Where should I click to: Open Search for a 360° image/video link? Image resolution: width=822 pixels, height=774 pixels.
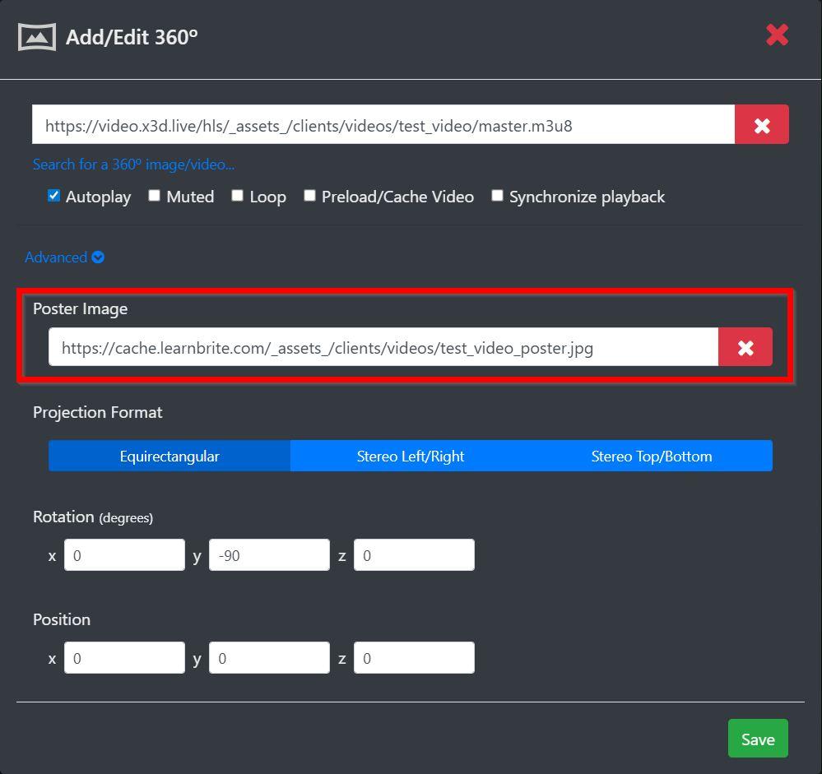click(x=133, y=165)
